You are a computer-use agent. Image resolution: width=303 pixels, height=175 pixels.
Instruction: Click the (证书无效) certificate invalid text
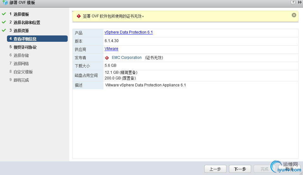[154, 58]
